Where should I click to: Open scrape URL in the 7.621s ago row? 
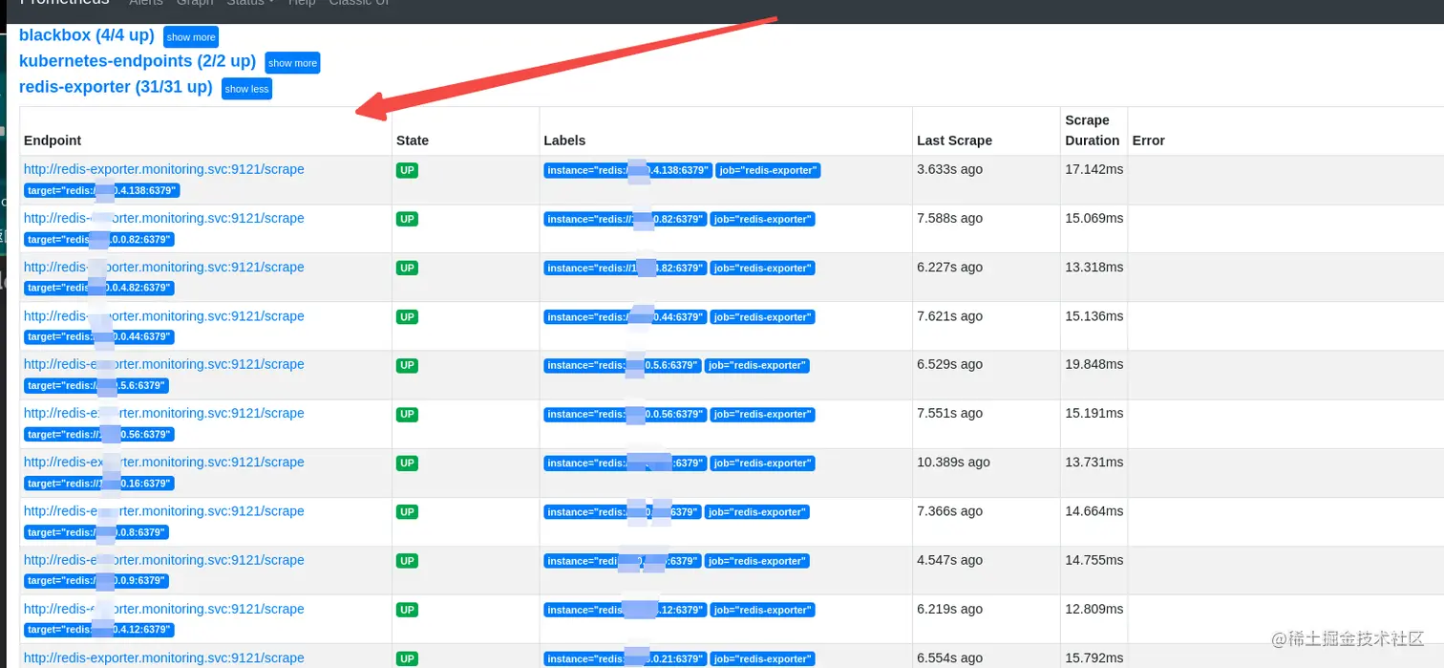(164, 315)
